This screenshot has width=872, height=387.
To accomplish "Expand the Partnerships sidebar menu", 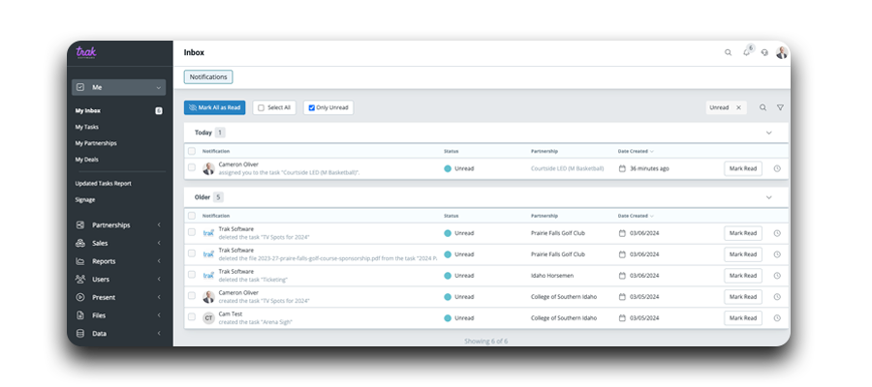I will (159, 224).
